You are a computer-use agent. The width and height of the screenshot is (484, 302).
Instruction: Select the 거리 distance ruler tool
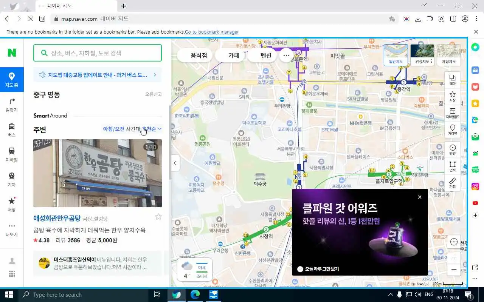(453, 183)
